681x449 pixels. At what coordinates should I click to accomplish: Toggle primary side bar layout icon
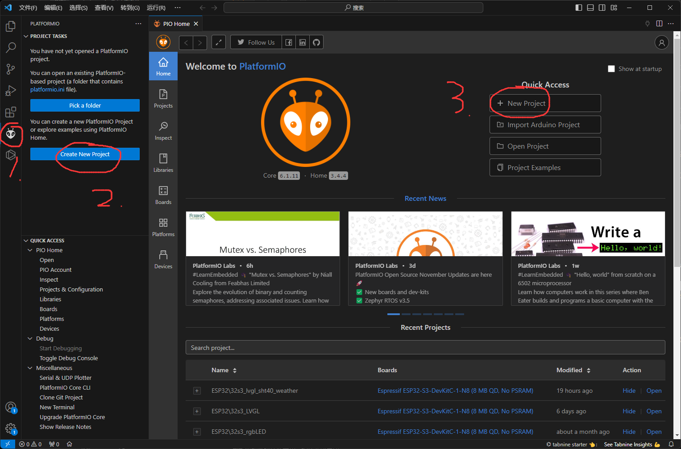coord(579,8)
